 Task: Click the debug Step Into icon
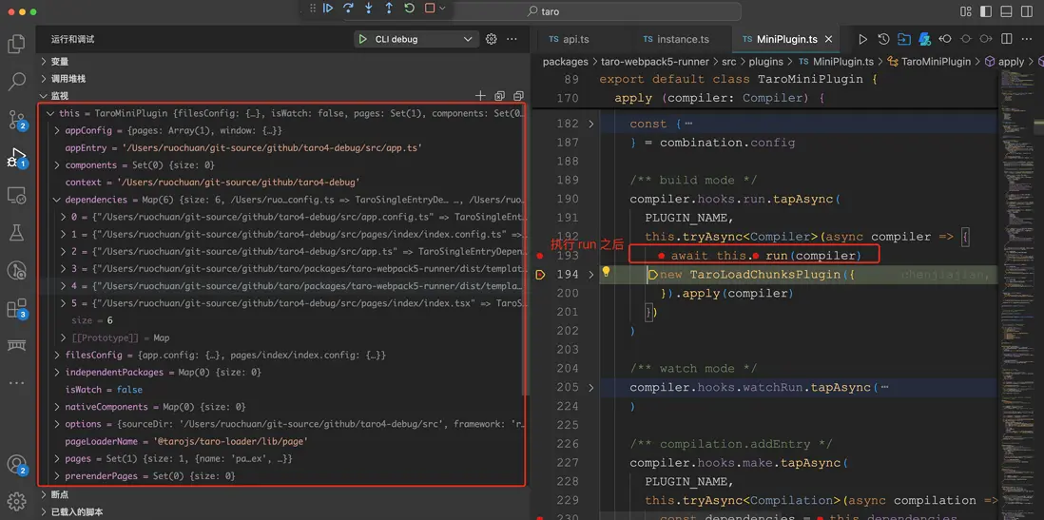[x=369, y=9]
